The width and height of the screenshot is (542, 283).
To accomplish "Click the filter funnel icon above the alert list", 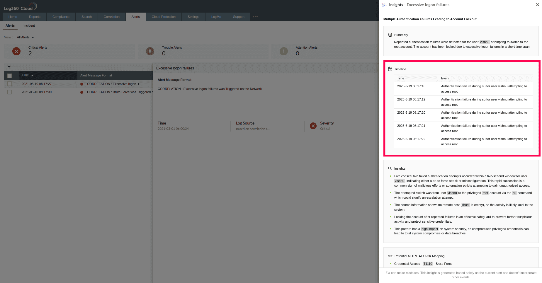I will pos(9,67).
